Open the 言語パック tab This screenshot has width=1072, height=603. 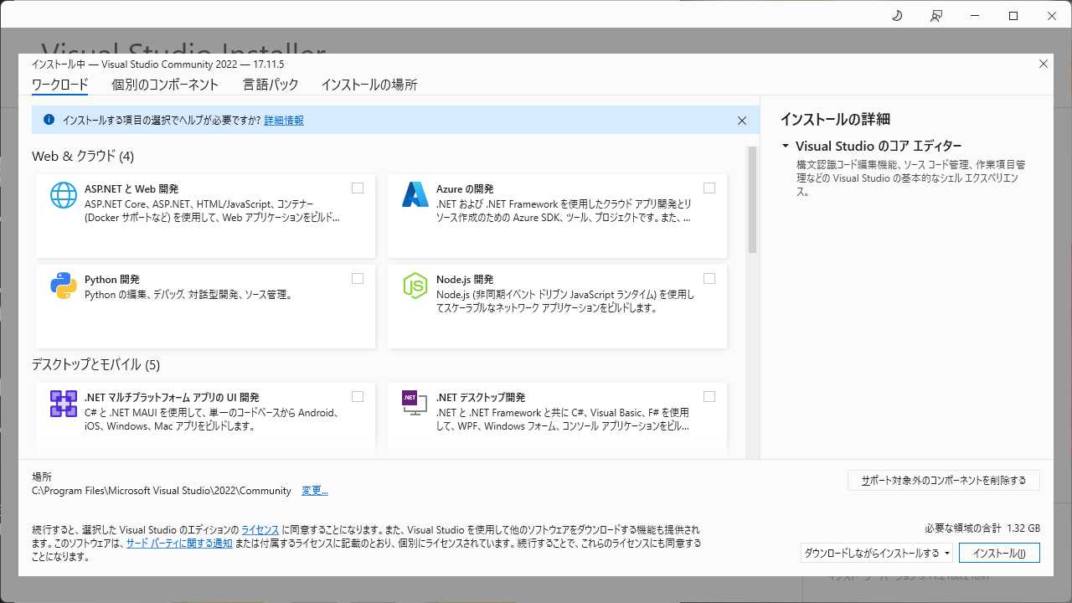point(271,85)
